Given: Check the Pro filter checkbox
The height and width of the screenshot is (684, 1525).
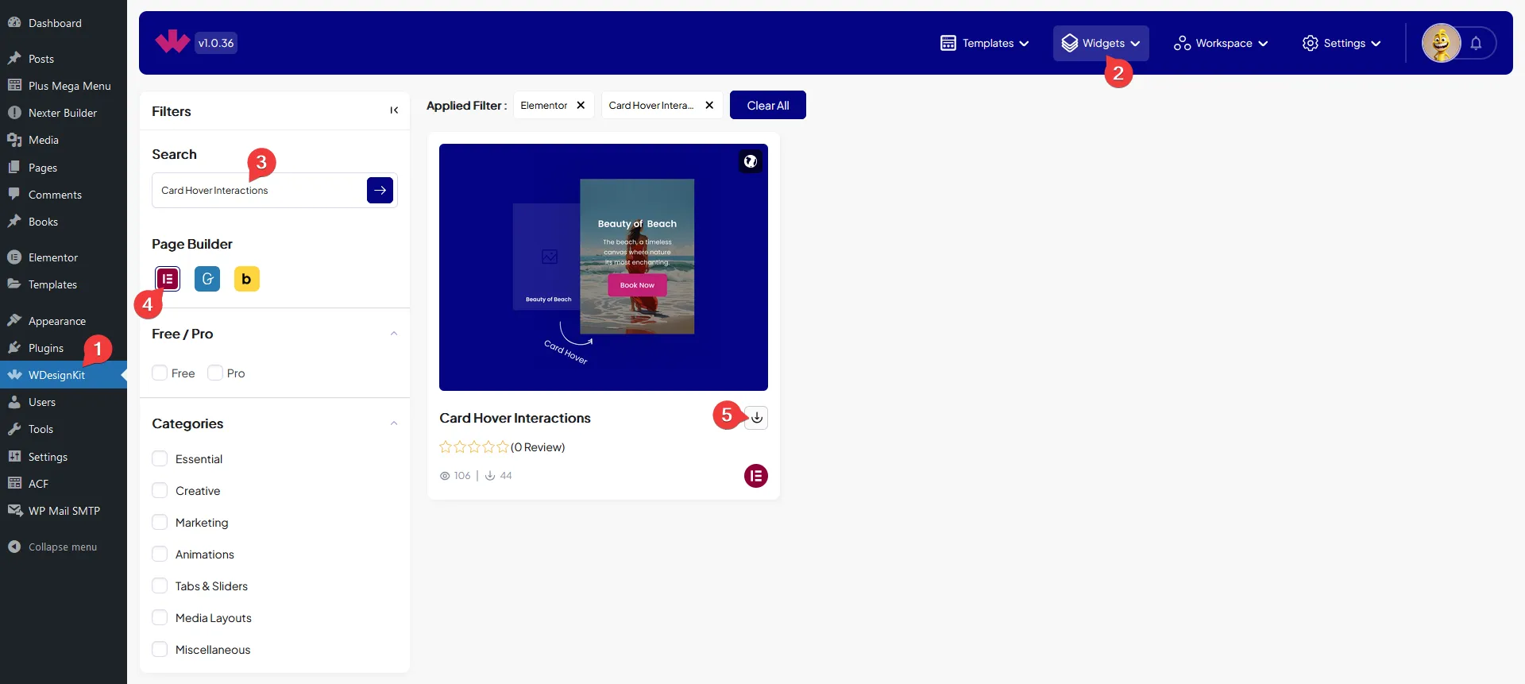Looking at the screenshot, I should pos(215,373).
